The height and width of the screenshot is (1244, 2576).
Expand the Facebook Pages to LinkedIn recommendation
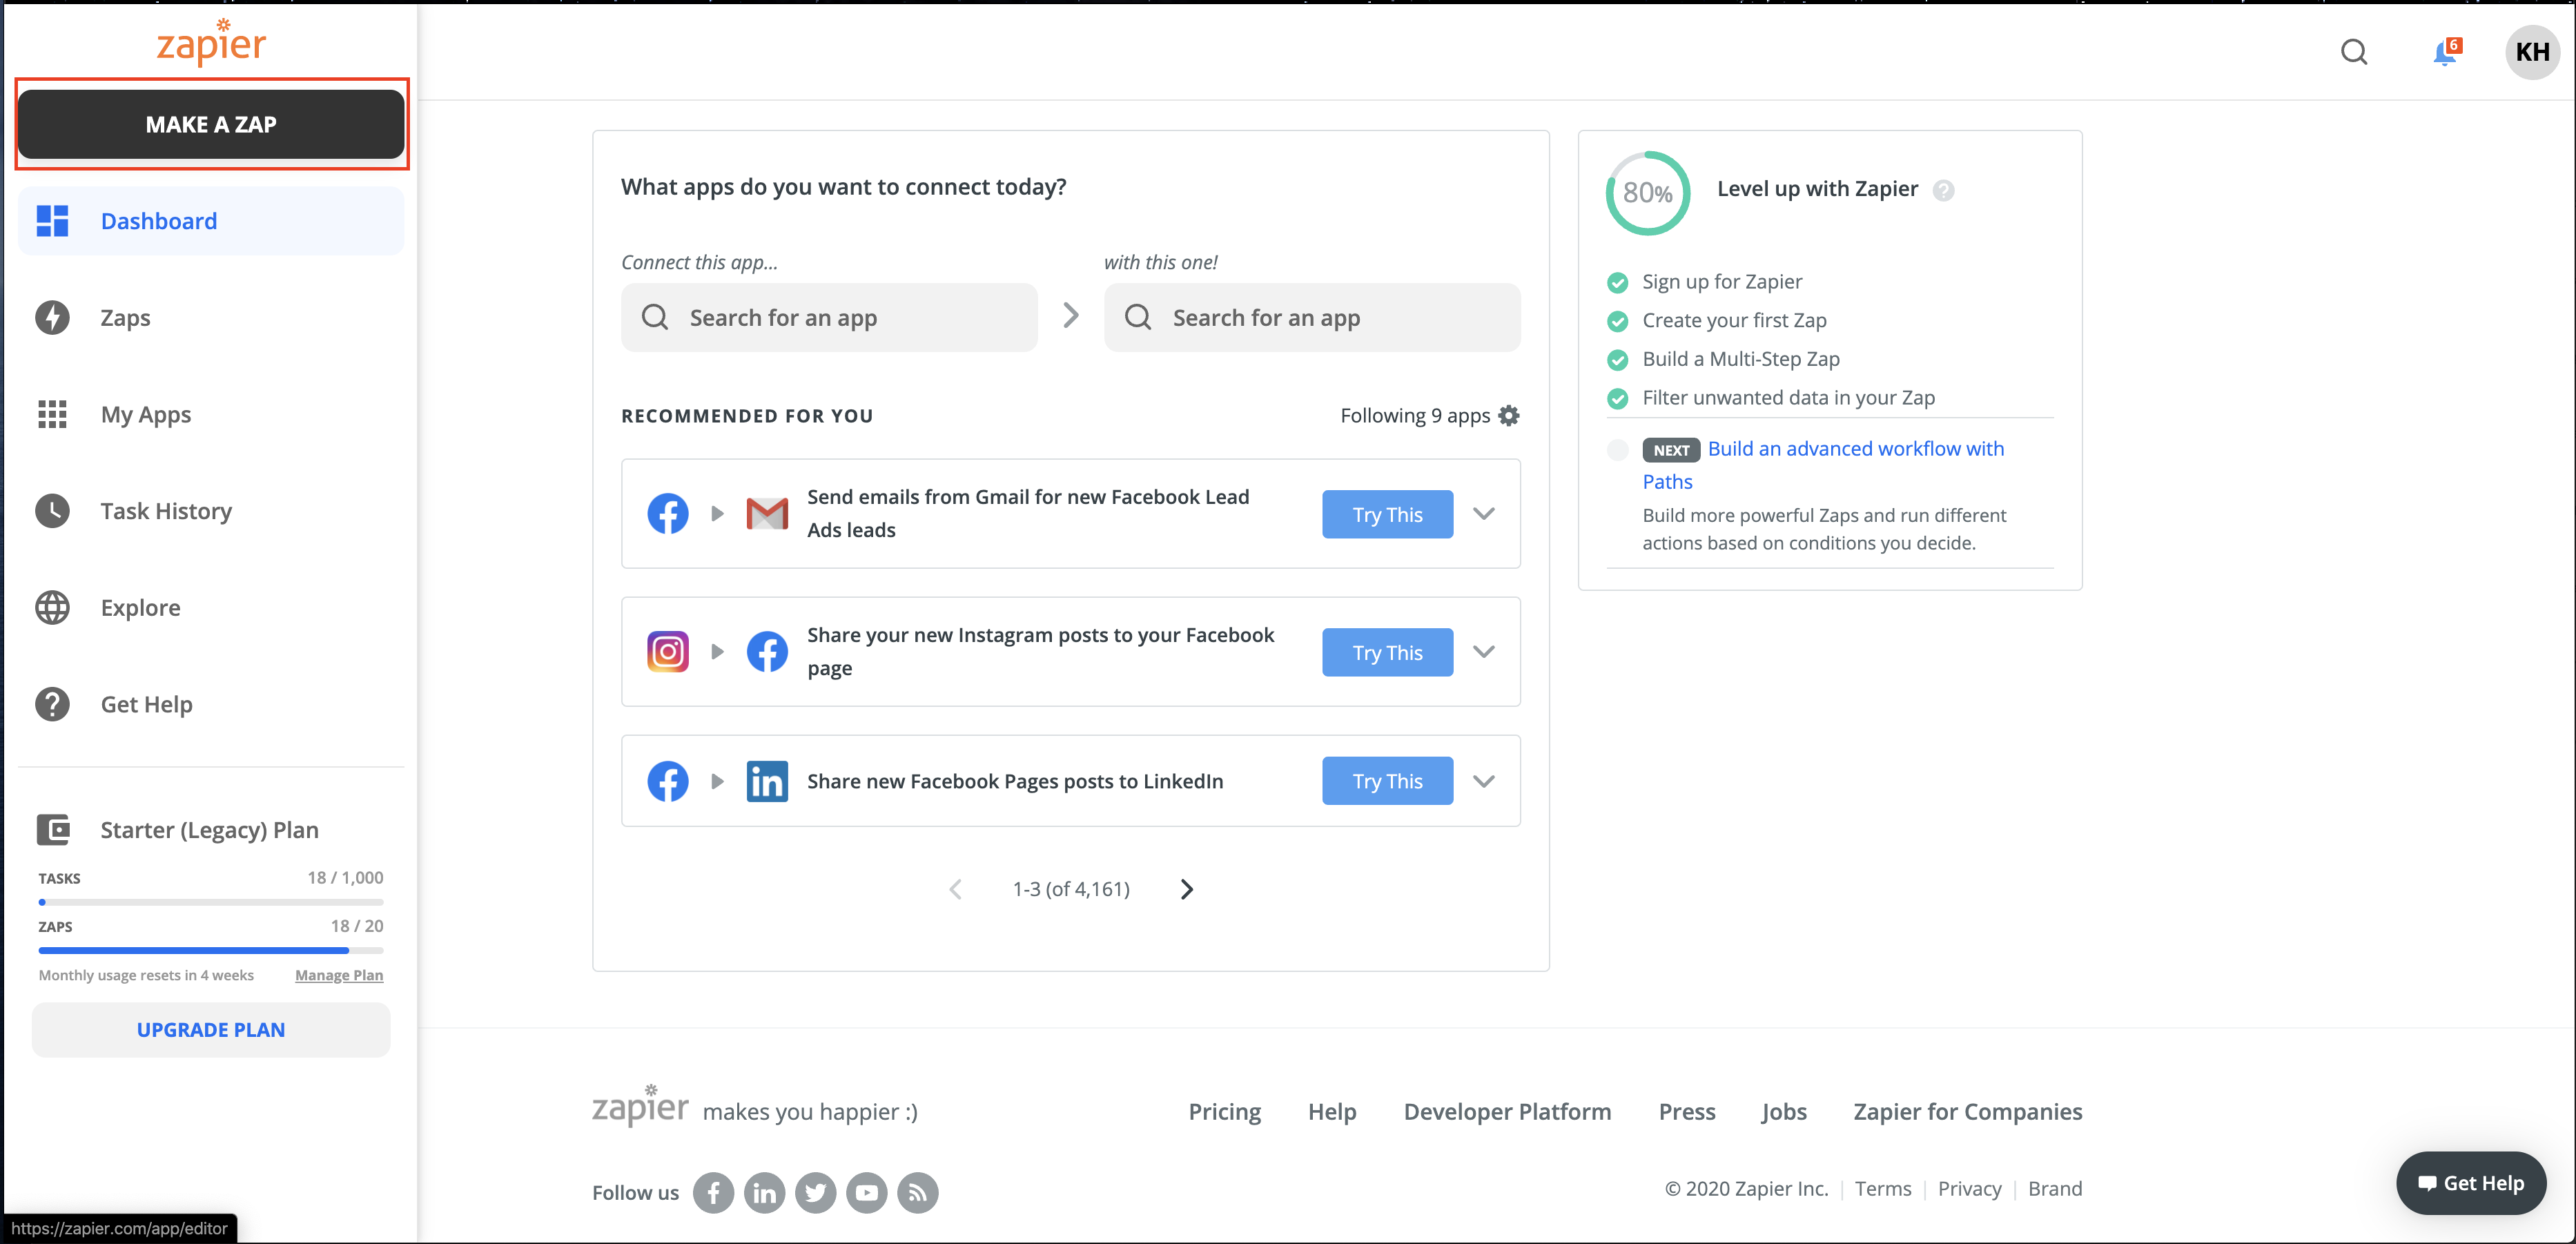point(1484,781)
